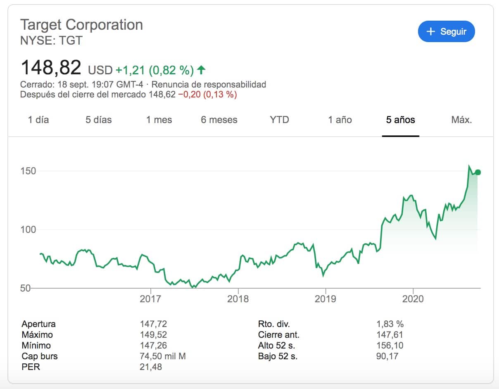Viewport: 499px width, 389px height.
Task: Show the 1 mes chart range
Action: pyautogui.click(x=159, y=120)
